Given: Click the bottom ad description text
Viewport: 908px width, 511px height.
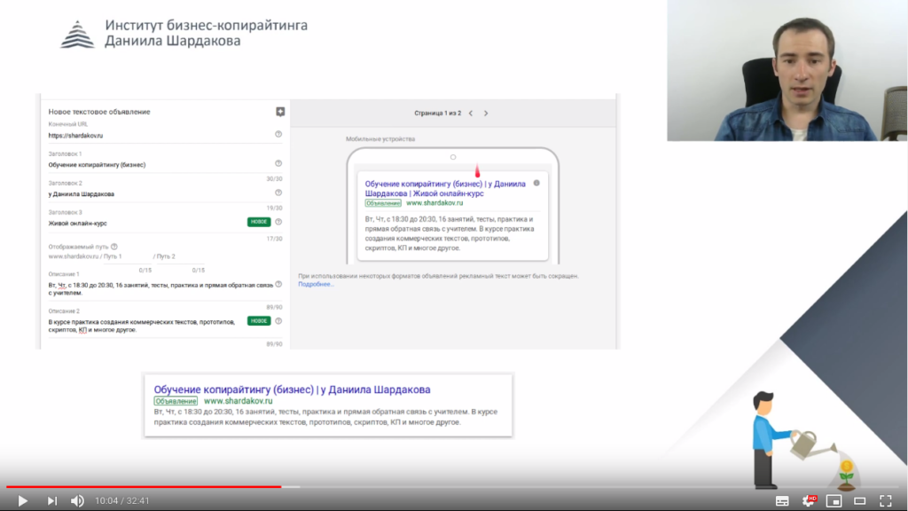Looking at the screenshot, I should [325, 417].
